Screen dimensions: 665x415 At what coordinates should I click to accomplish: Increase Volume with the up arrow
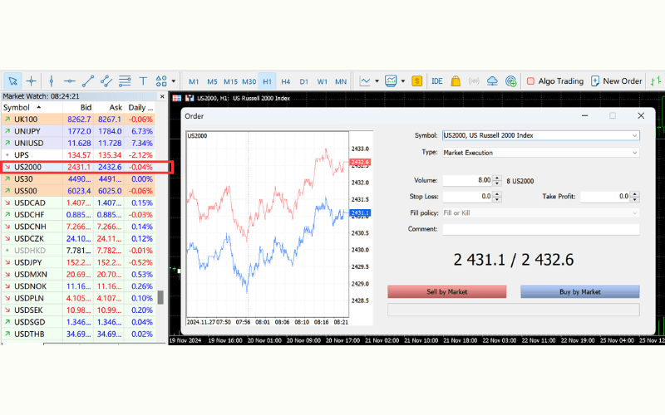pos(497,178)
